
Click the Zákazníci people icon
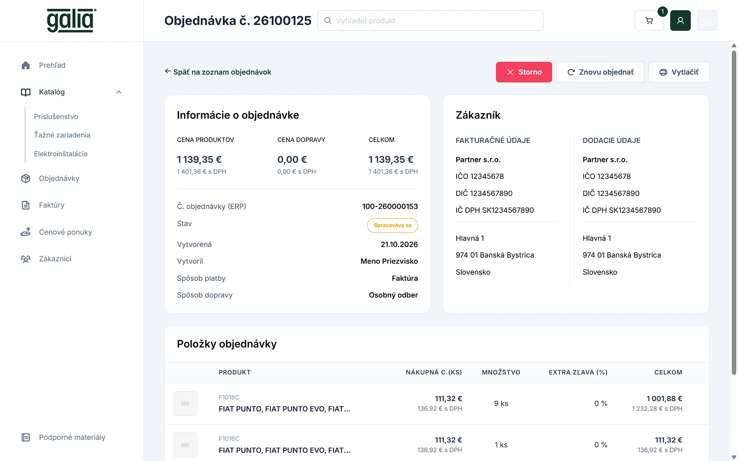(x=26, y=259)
